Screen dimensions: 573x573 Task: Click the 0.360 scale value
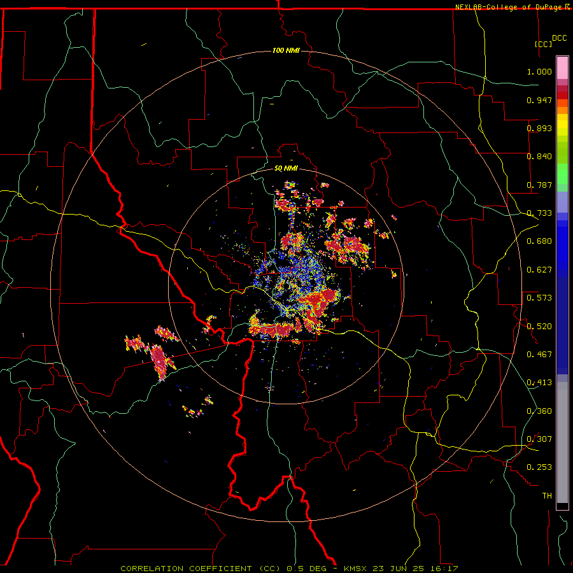(x=539, y=411)
